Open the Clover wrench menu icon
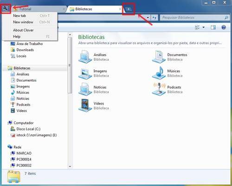 (6, 9)
